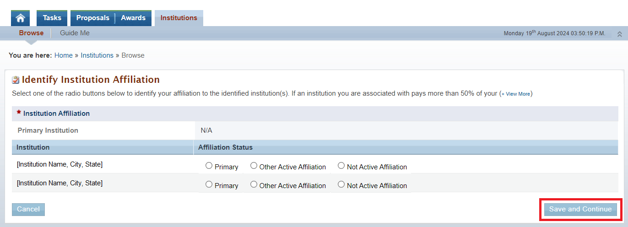This screenshot has width=628, height=227.
Task: Open the Awards tab
Action: point(133,18)
